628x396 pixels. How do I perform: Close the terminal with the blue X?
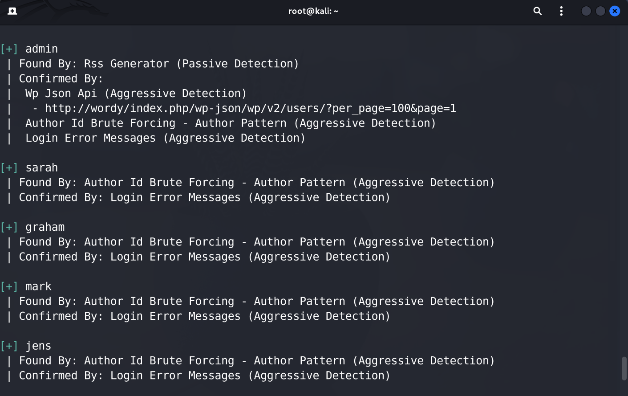coord(615,11)
